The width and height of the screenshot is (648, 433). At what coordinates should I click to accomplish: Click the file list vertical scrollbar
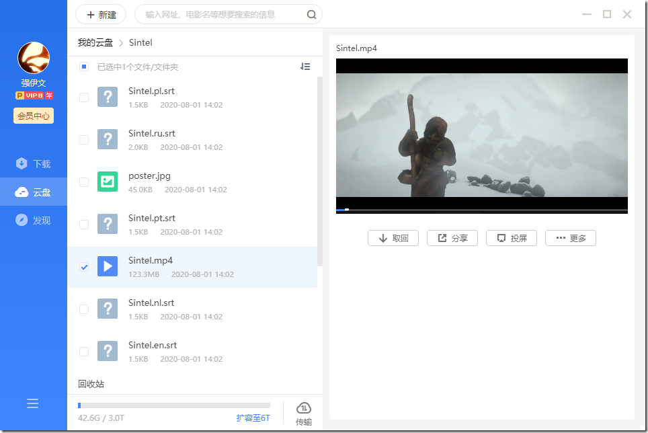319,171
